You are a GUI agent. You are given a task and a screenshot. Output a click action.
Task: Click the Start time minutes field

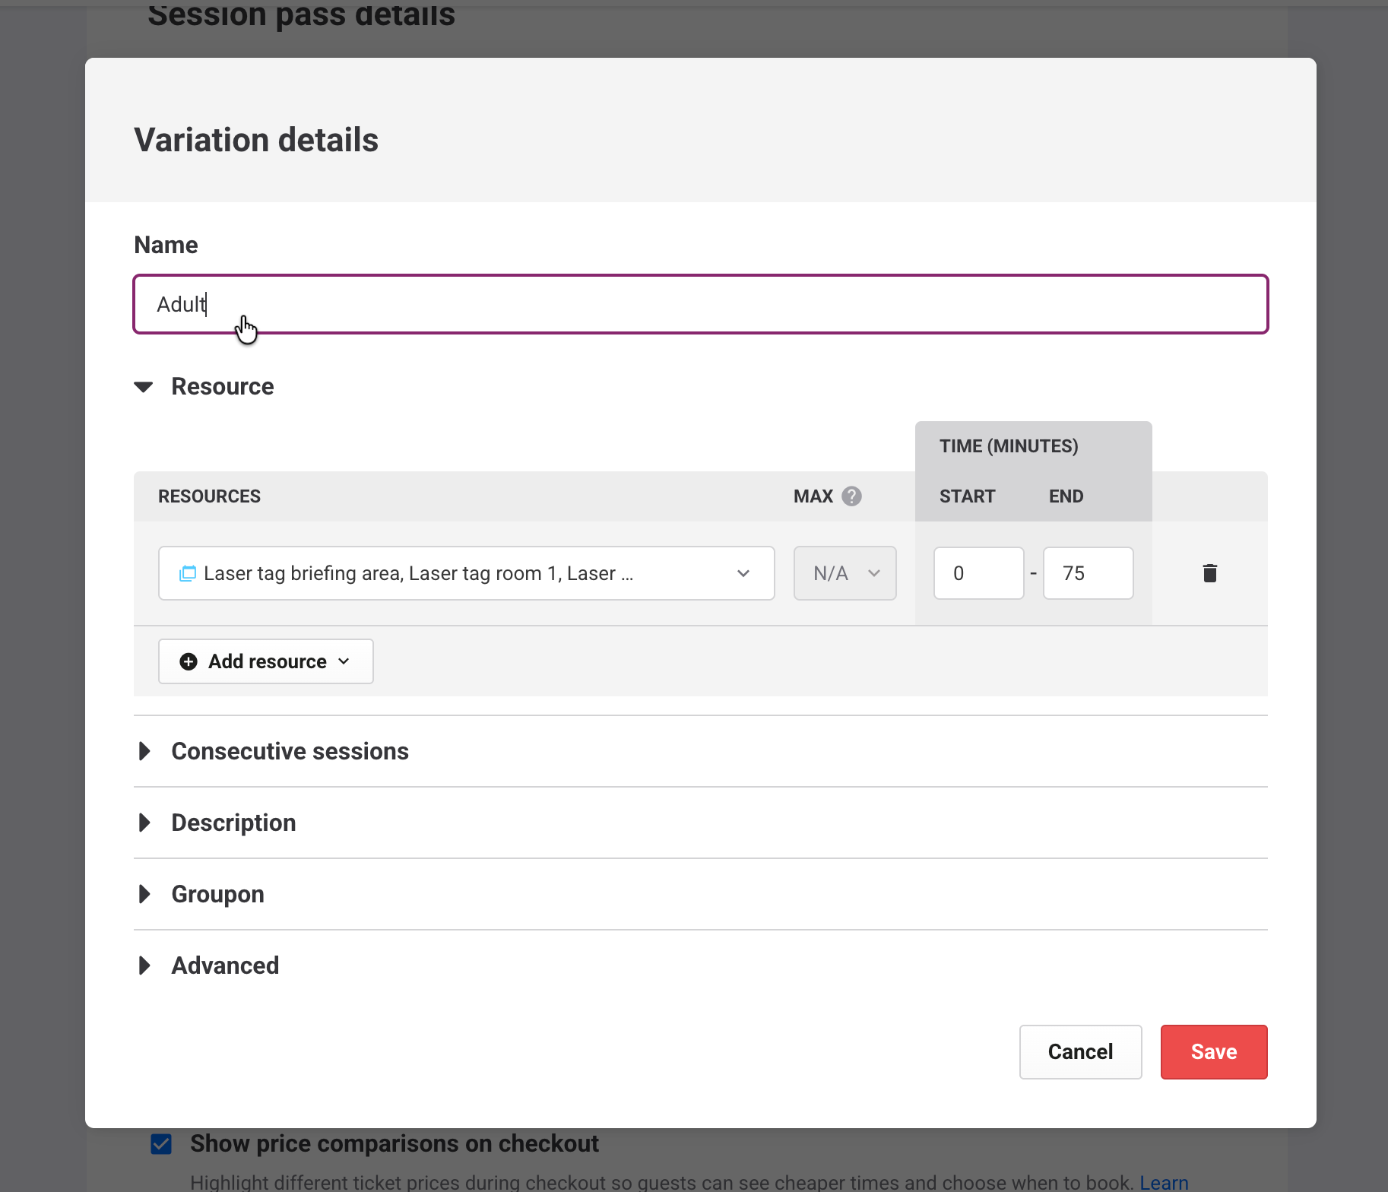point(978,573)
